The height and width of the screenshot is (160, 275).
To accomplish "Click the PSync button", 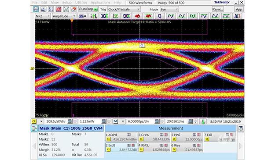I will coord(218,9).
